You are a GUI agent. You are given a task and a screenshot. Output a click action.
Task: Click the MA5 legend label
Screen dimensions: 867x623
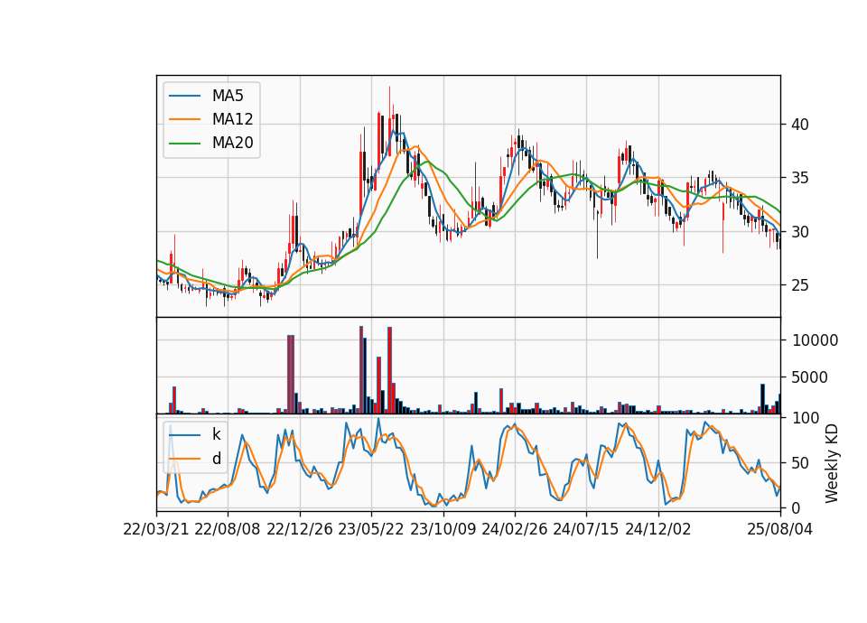point(228,96)
